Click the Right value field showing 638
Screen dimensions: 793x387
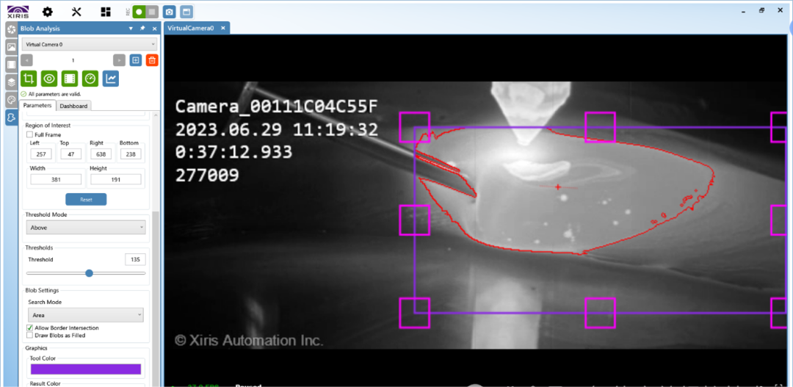[x=100, y=153]
